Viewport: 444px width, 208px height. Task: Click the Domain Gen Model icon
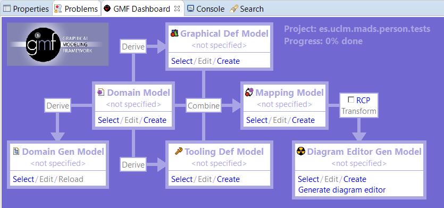click(x=16, y=151)
